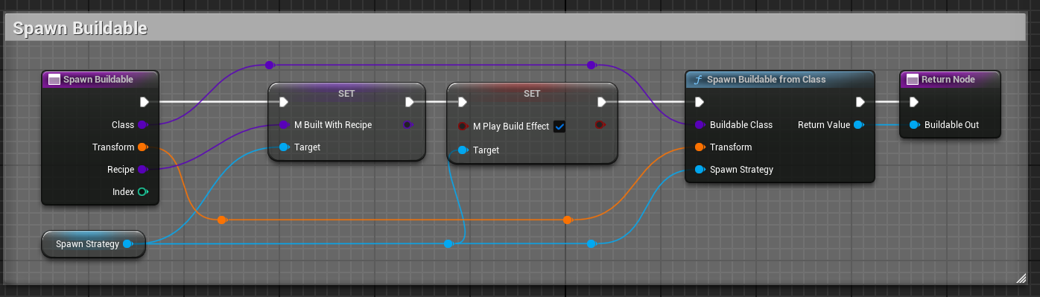
Task: Click the comment box resize grip corner
Action: (x=1021, y=278)
